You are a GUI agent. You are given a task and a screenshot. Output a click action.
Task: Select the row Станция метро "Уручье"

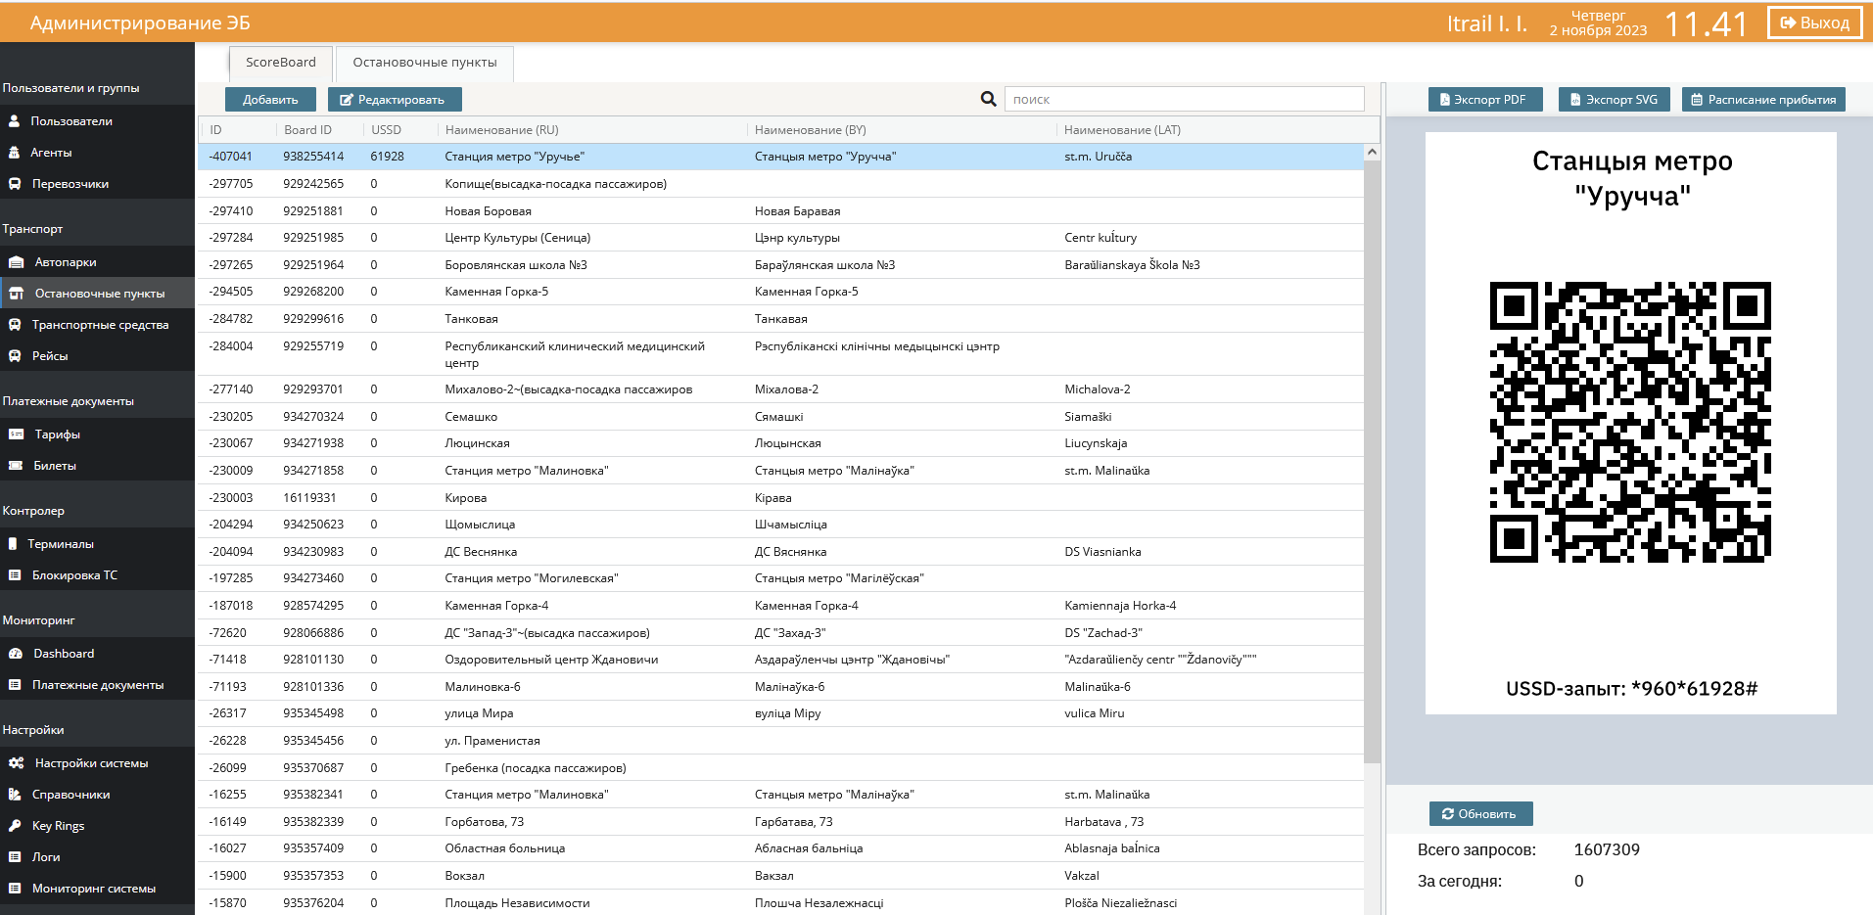(781, 157)
